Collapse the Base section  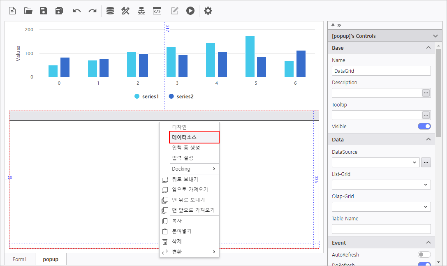tap(428, 48)
